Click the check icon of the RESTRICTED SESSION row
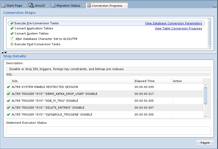218x149 pixels. pyautogui.click(x=8, y=87)
